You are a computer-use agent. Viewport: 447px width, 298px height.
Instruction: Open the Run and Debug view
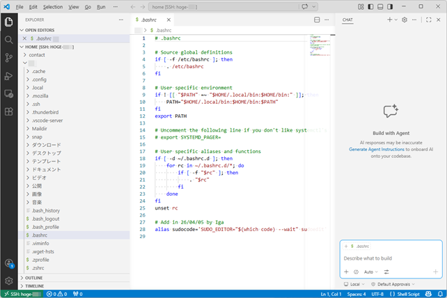pos(9,76)
